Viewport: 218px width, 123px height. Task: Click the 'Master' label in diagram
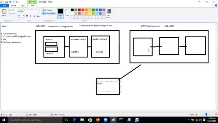pos(49,39)
